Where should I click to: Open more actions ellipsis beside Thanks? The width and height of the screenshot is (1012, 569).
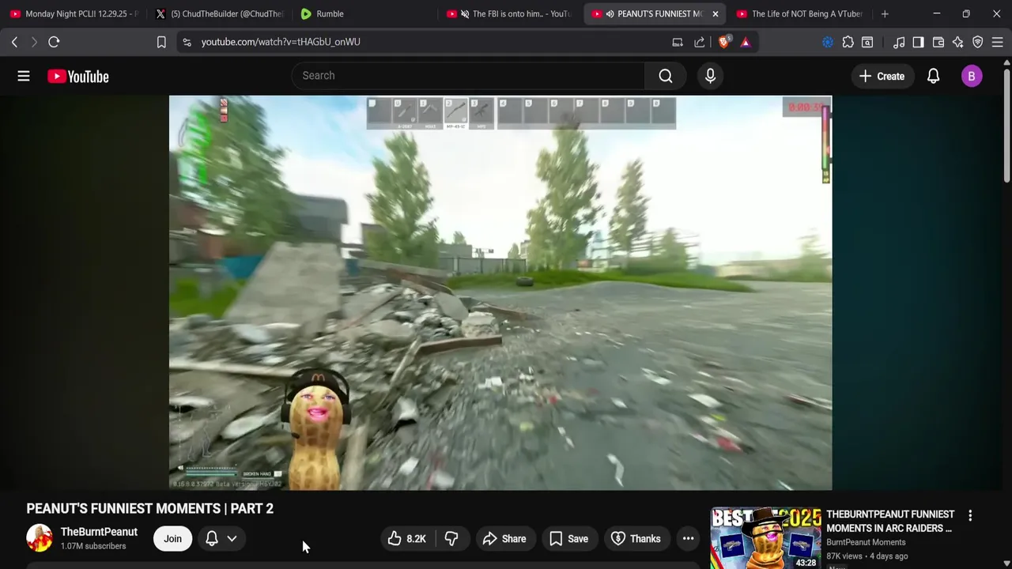pyautogui.click(x=689, y=539)
